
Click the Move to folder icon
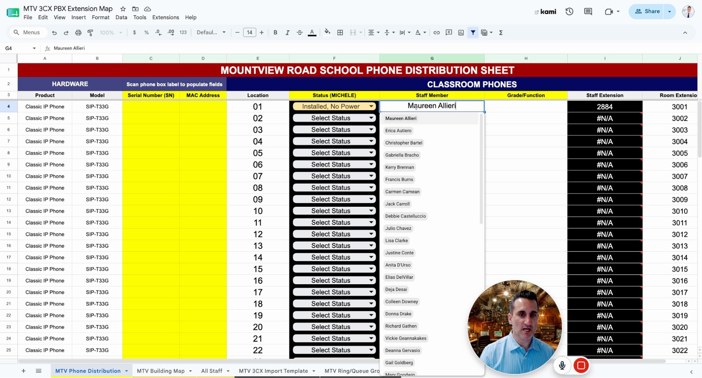[x=135, y=9]
